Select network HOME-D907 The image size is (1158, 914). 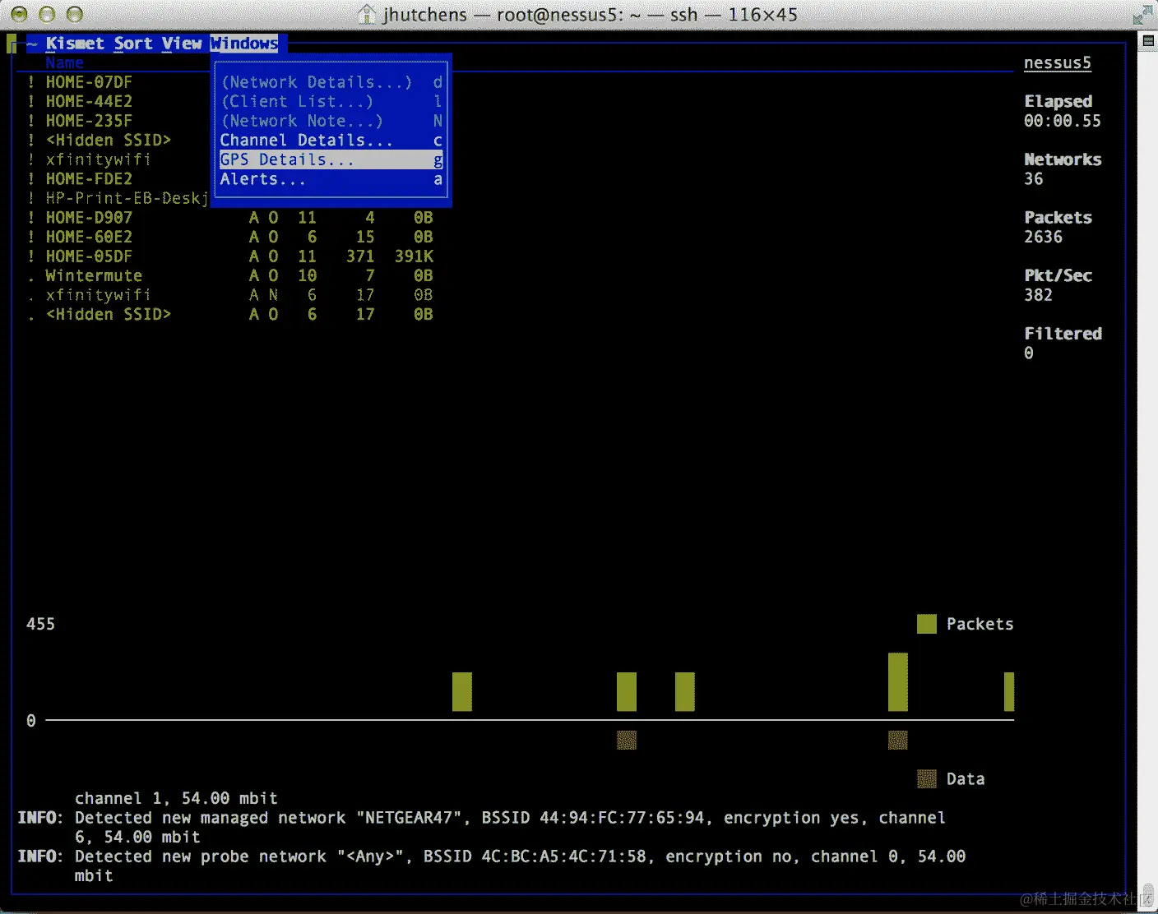(229, 218)
